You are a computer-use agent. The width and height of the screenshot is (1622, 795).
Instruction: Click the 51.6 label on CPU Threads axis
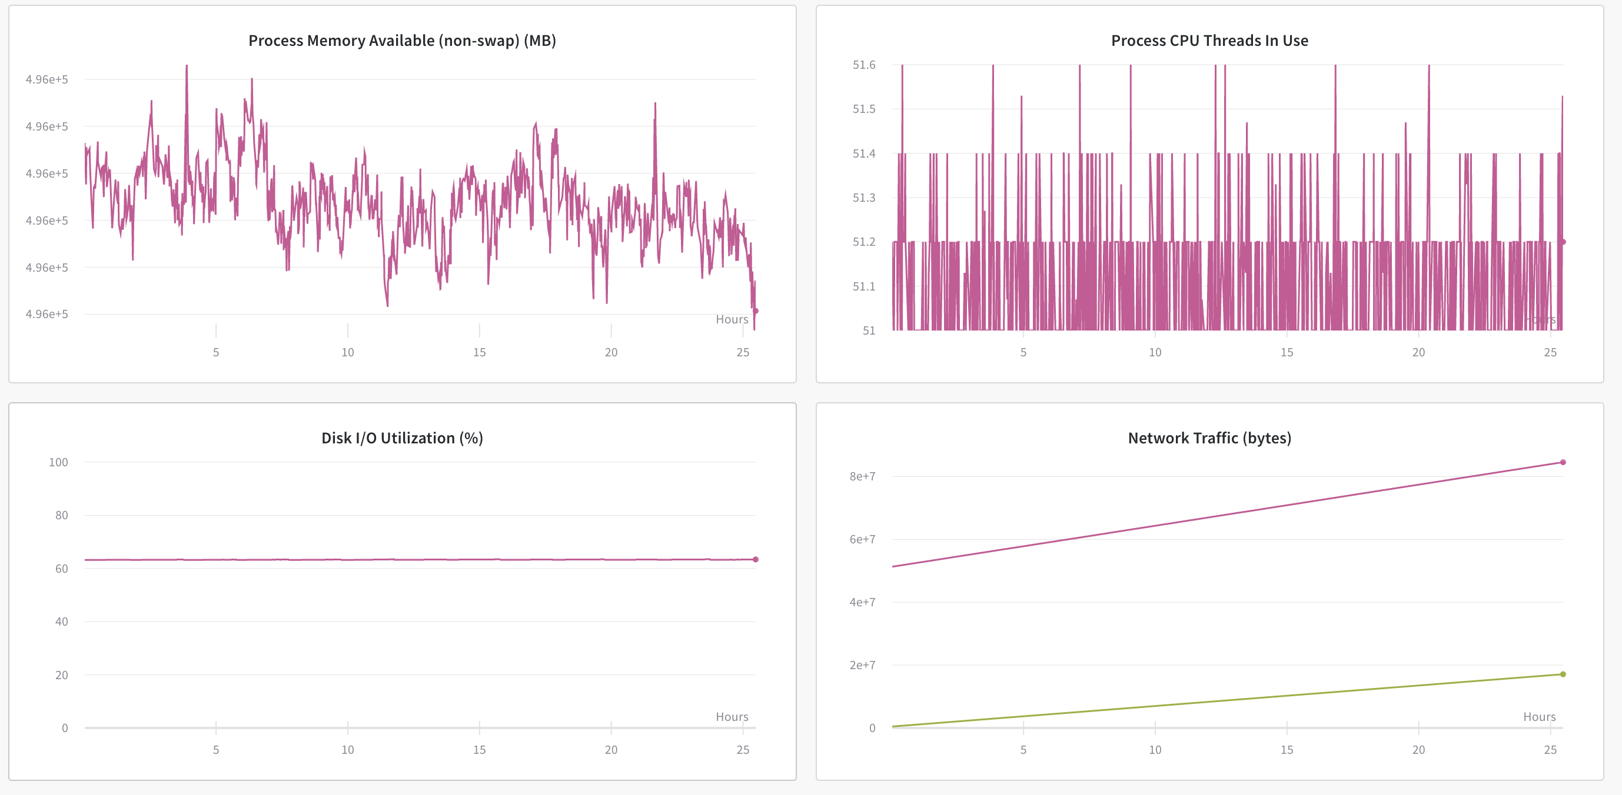[863, 65]
